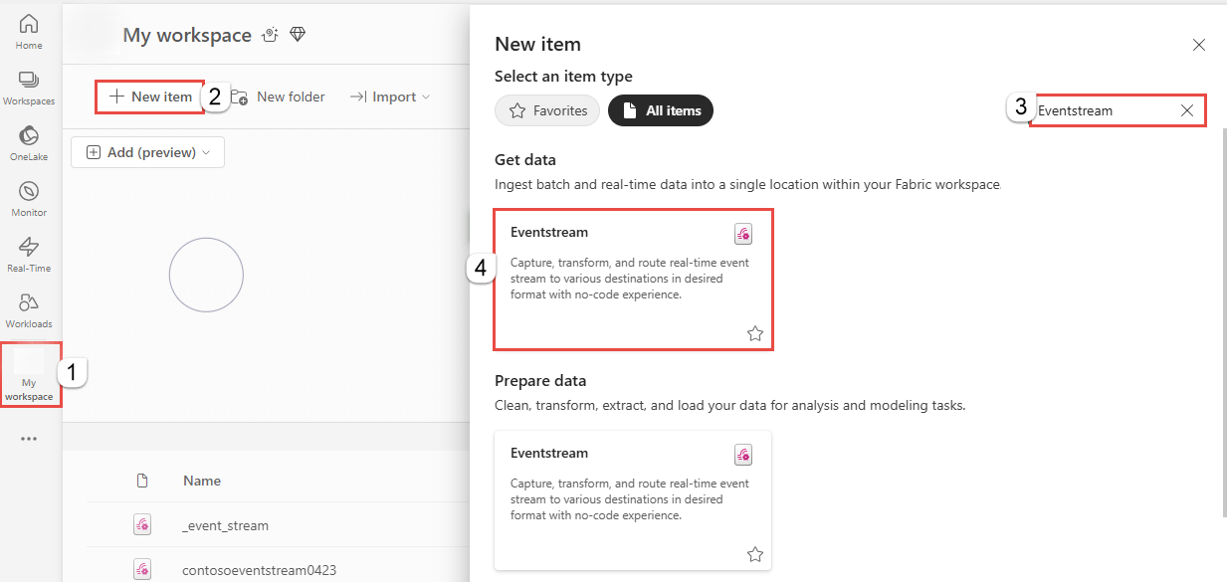
Task: Favorite the Prepare data Eventstream star
Action: pyautogui.click(x=755, y=554)
